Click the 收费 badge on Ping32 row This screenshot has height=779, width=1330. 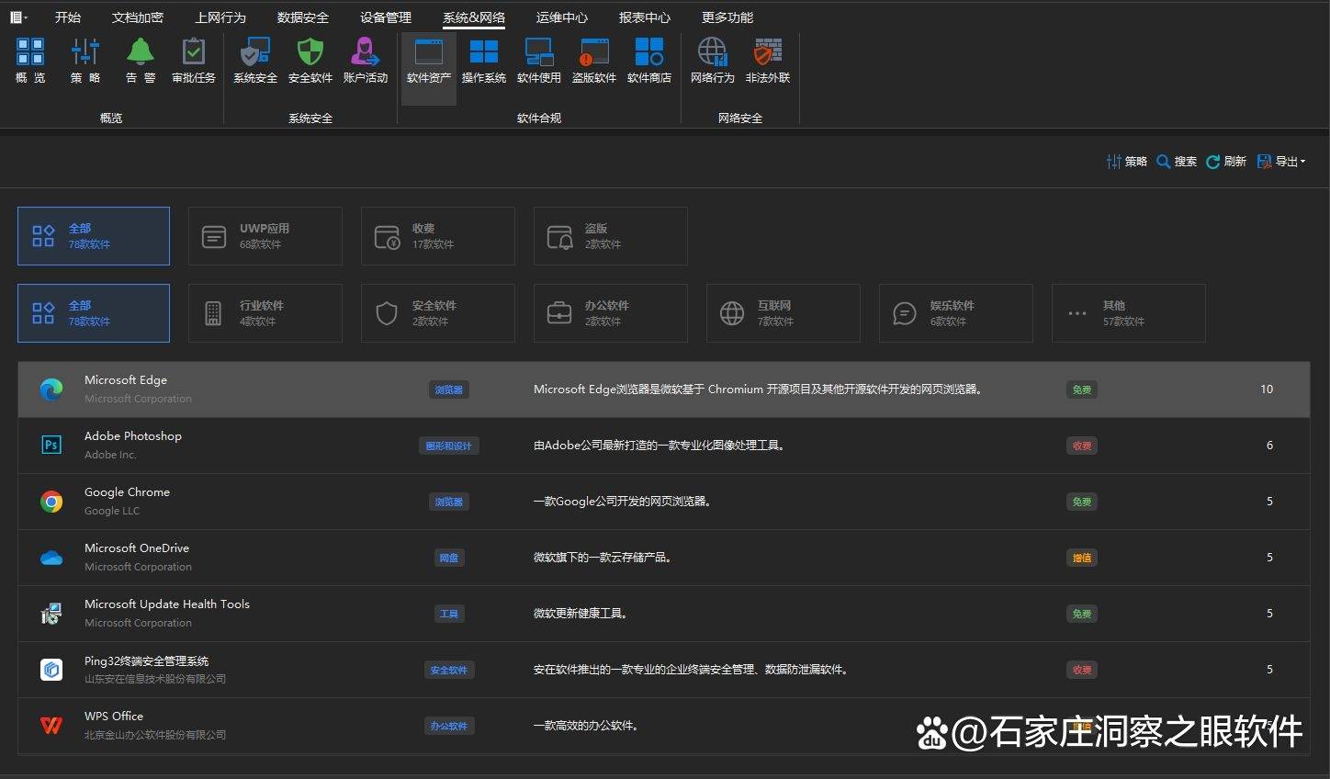click(x=1082, y=670)
